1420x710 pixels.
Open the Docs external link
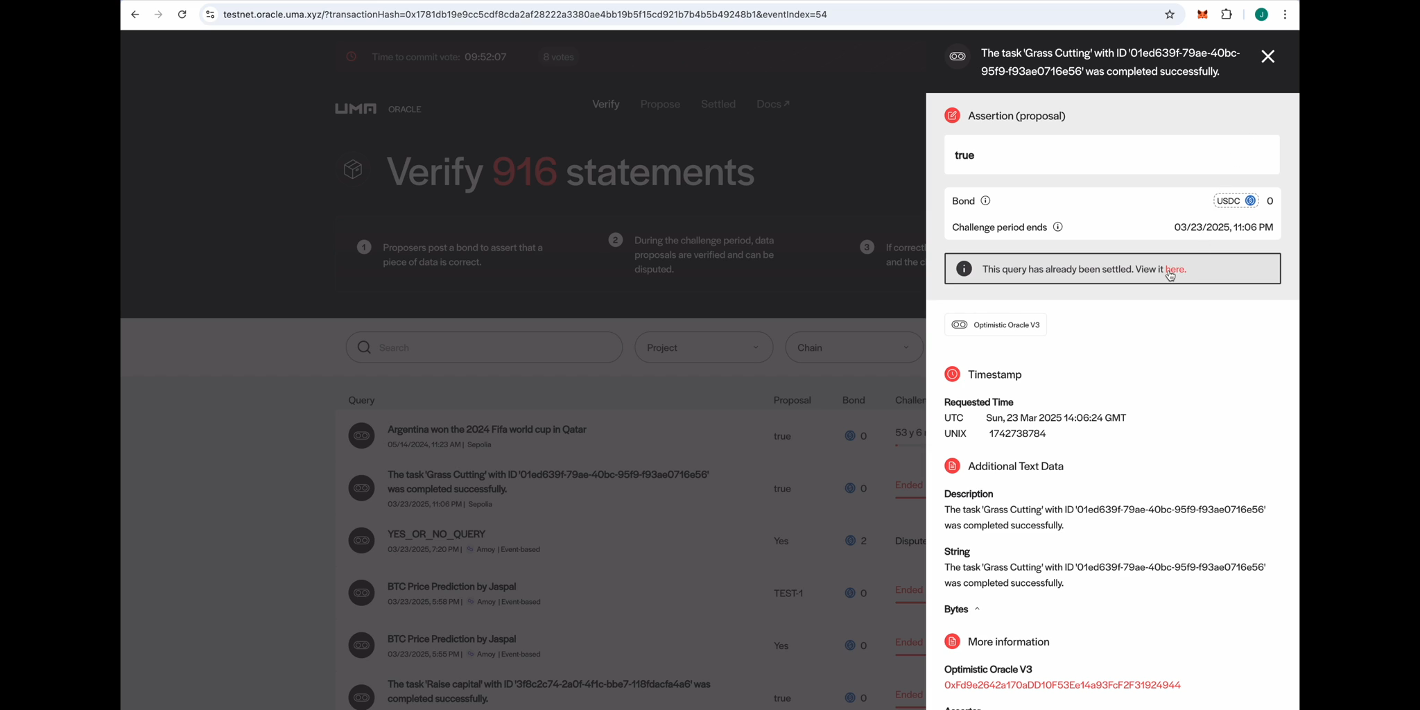coord(772,104)
